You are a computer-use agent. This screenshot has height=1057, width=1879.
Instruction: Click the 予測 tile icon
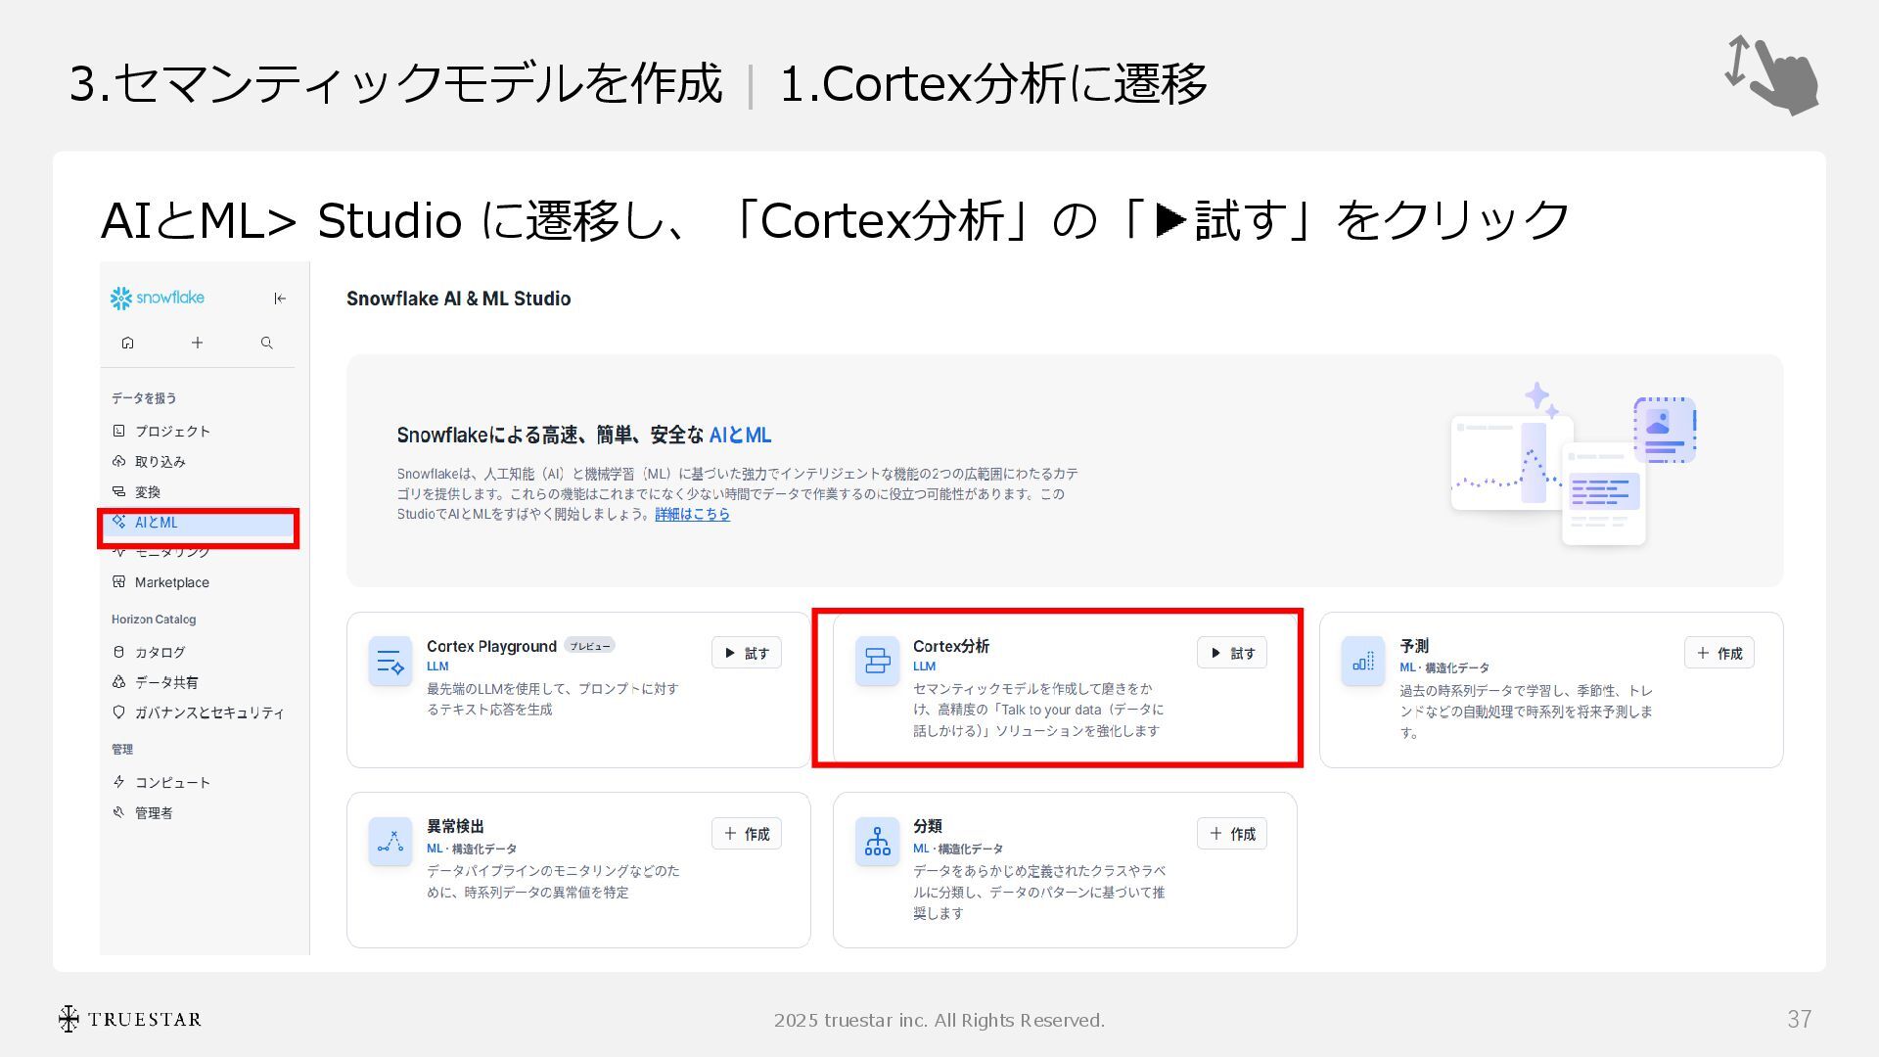[1362, 662]
